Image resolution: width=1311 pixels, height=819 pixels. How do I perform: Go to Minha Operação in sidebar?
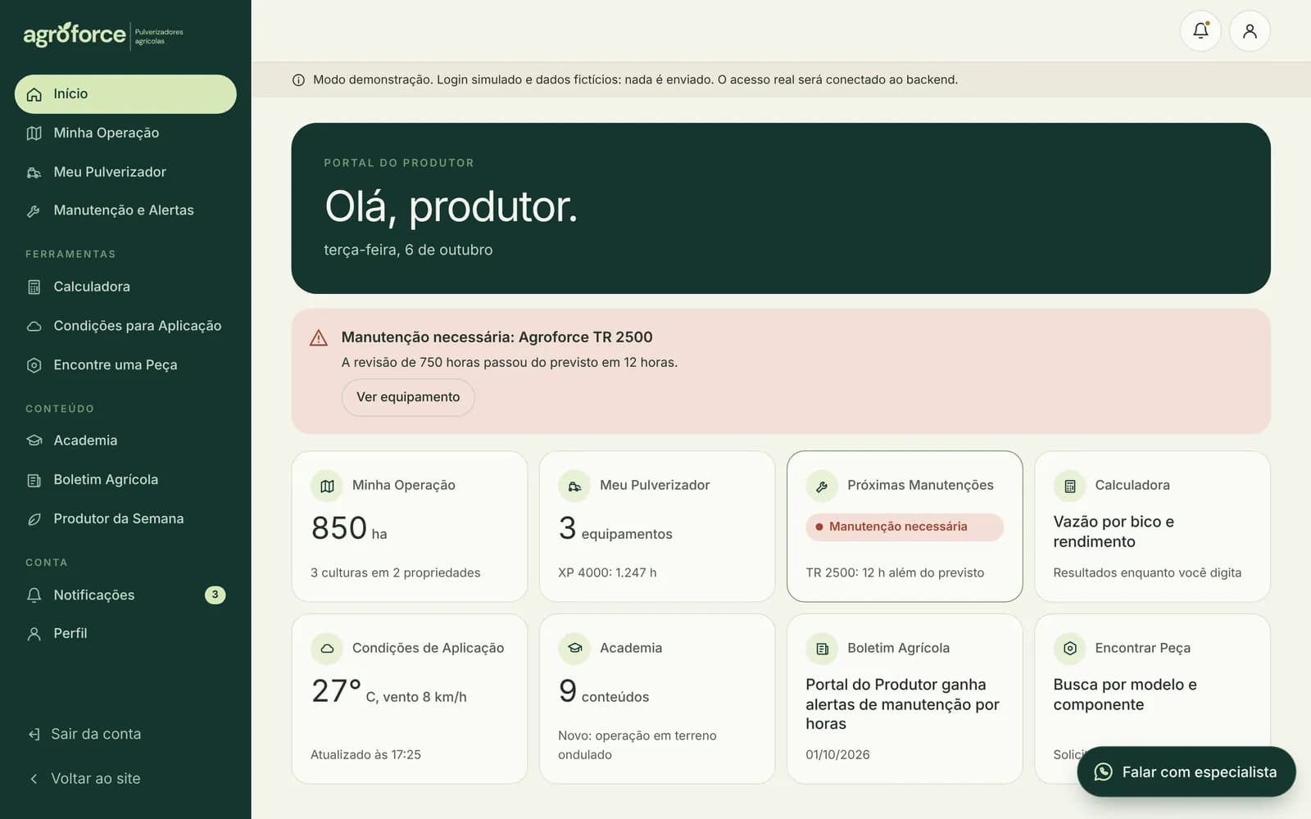(125, 133)
